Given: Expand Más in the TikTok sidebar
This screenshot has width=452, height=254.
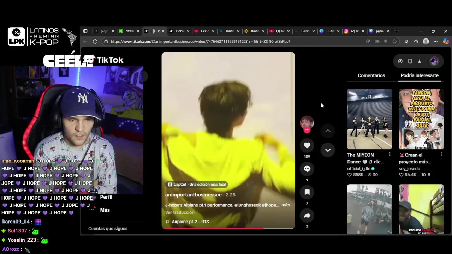Looking at the screenshot, I should (x=105, y=210).
